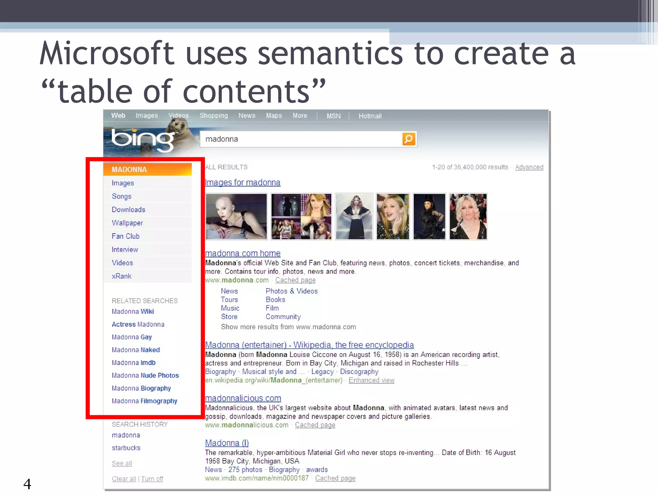Click Legacy deep link under Wikipedia result
This screenshot has width=658, height=494.
pos(322,372)
